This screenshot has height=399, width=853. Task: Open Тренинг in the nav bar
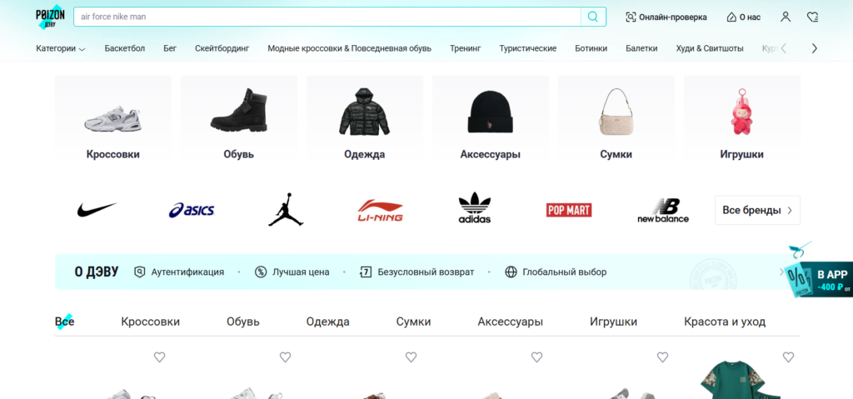point(465,48)
